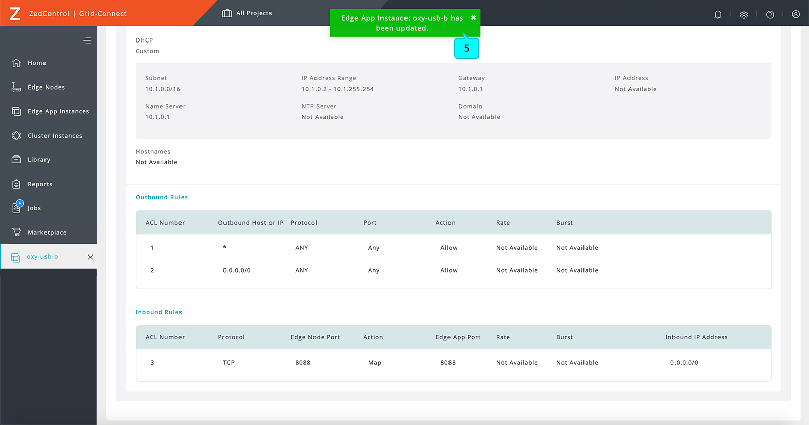The image size is (809, 425).
Task: Click the Jobs icon with badge
Action: click(17, 207)
